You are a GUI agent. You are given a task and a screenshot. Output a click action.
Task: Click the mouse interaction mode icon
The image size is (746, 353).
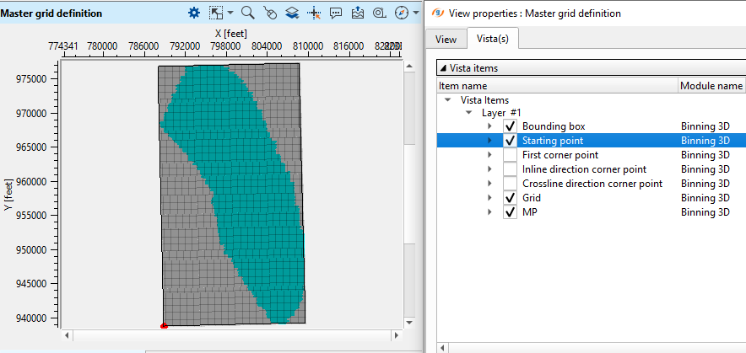coord(270,13)
